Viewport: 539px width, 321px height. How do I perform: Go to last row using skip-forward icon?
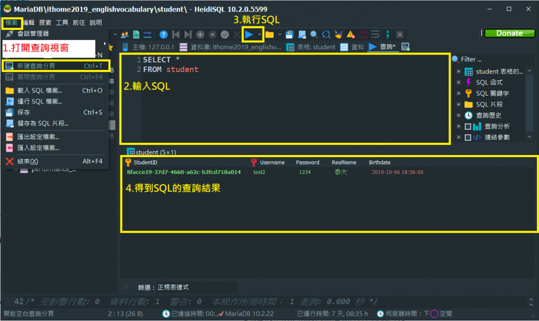point(188,34)
